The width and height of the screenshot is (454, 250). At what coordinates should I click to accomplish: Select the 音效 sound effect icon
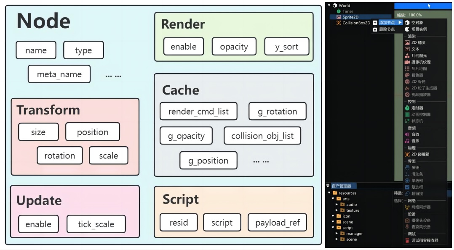click(407, 134)
